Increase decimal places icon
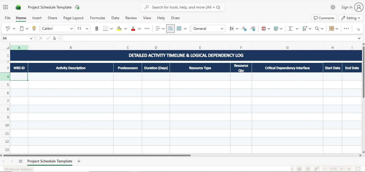This screenshot has width=365, height=172. [x=253, y=29]
